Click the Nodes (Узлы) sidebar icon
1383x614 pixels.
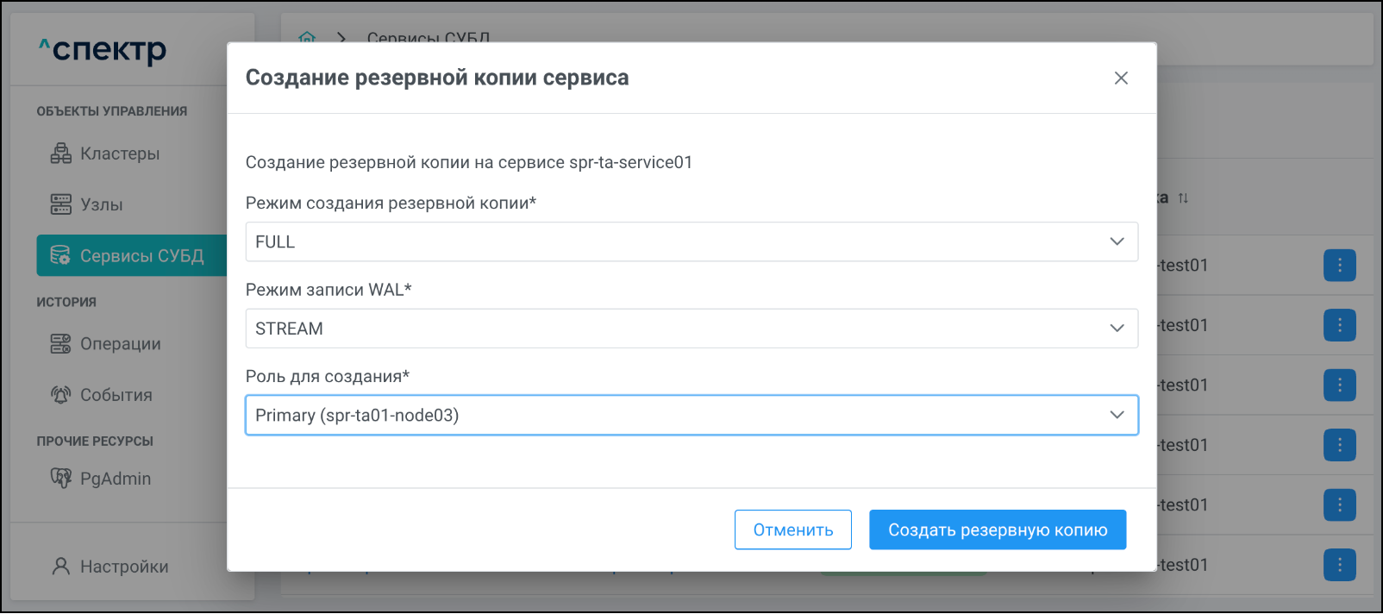[x=60, y=204]
